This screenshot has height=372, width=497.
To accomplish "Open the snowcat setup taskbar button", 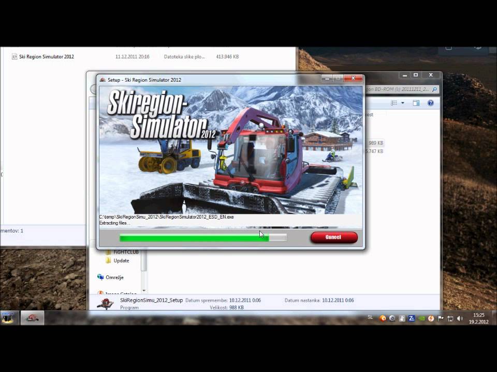I will point(32,318).
